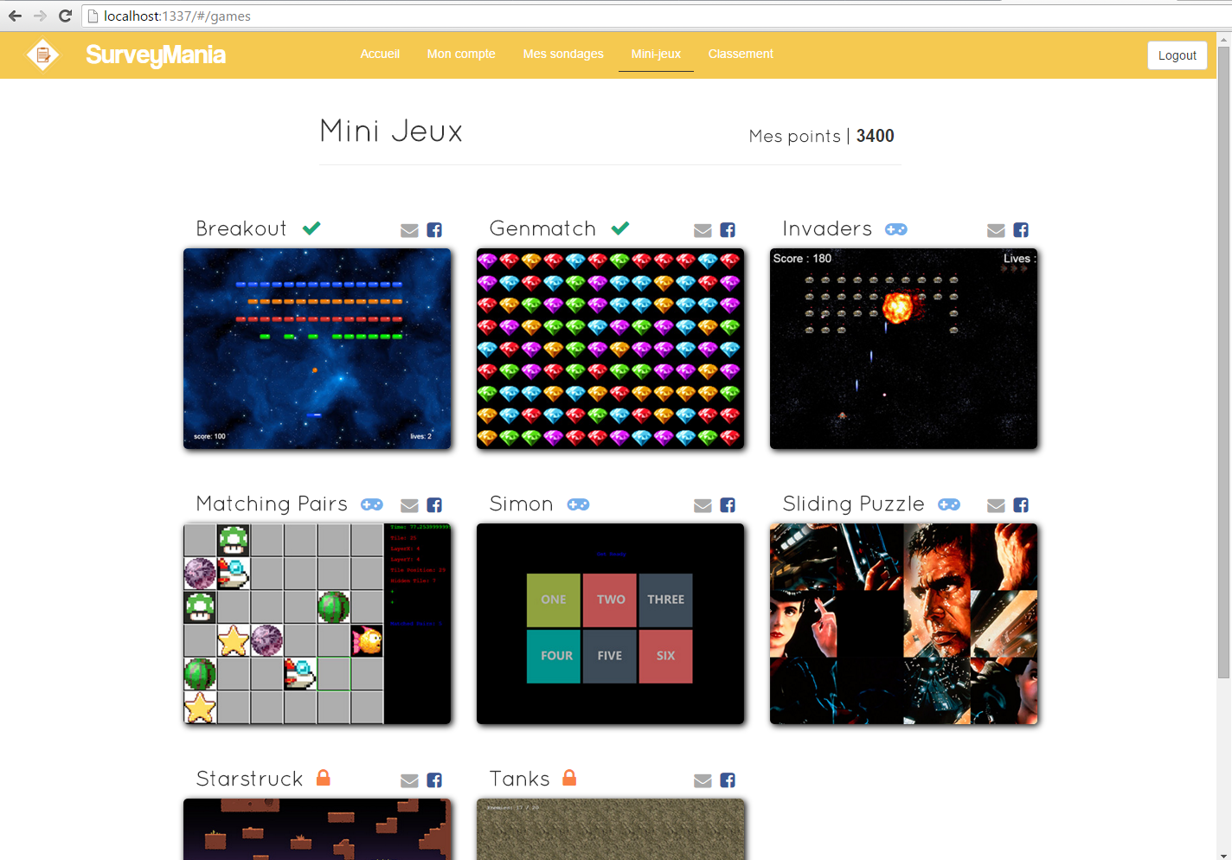1232x860 pixels.
Task: Share Matching Pairs on Facebook
Action: point(434,505)
